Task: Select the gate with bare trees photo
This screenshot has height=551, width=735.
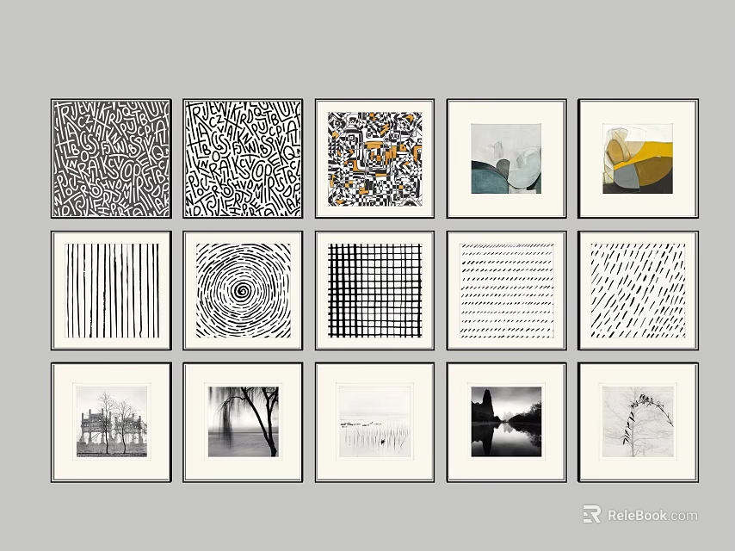Action: click(x=111, y=422)
